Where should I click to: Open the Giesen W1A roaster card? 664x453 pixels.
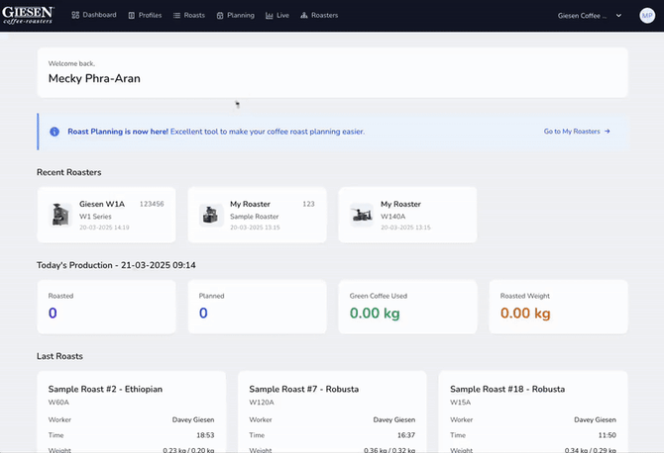coord(106,215)
